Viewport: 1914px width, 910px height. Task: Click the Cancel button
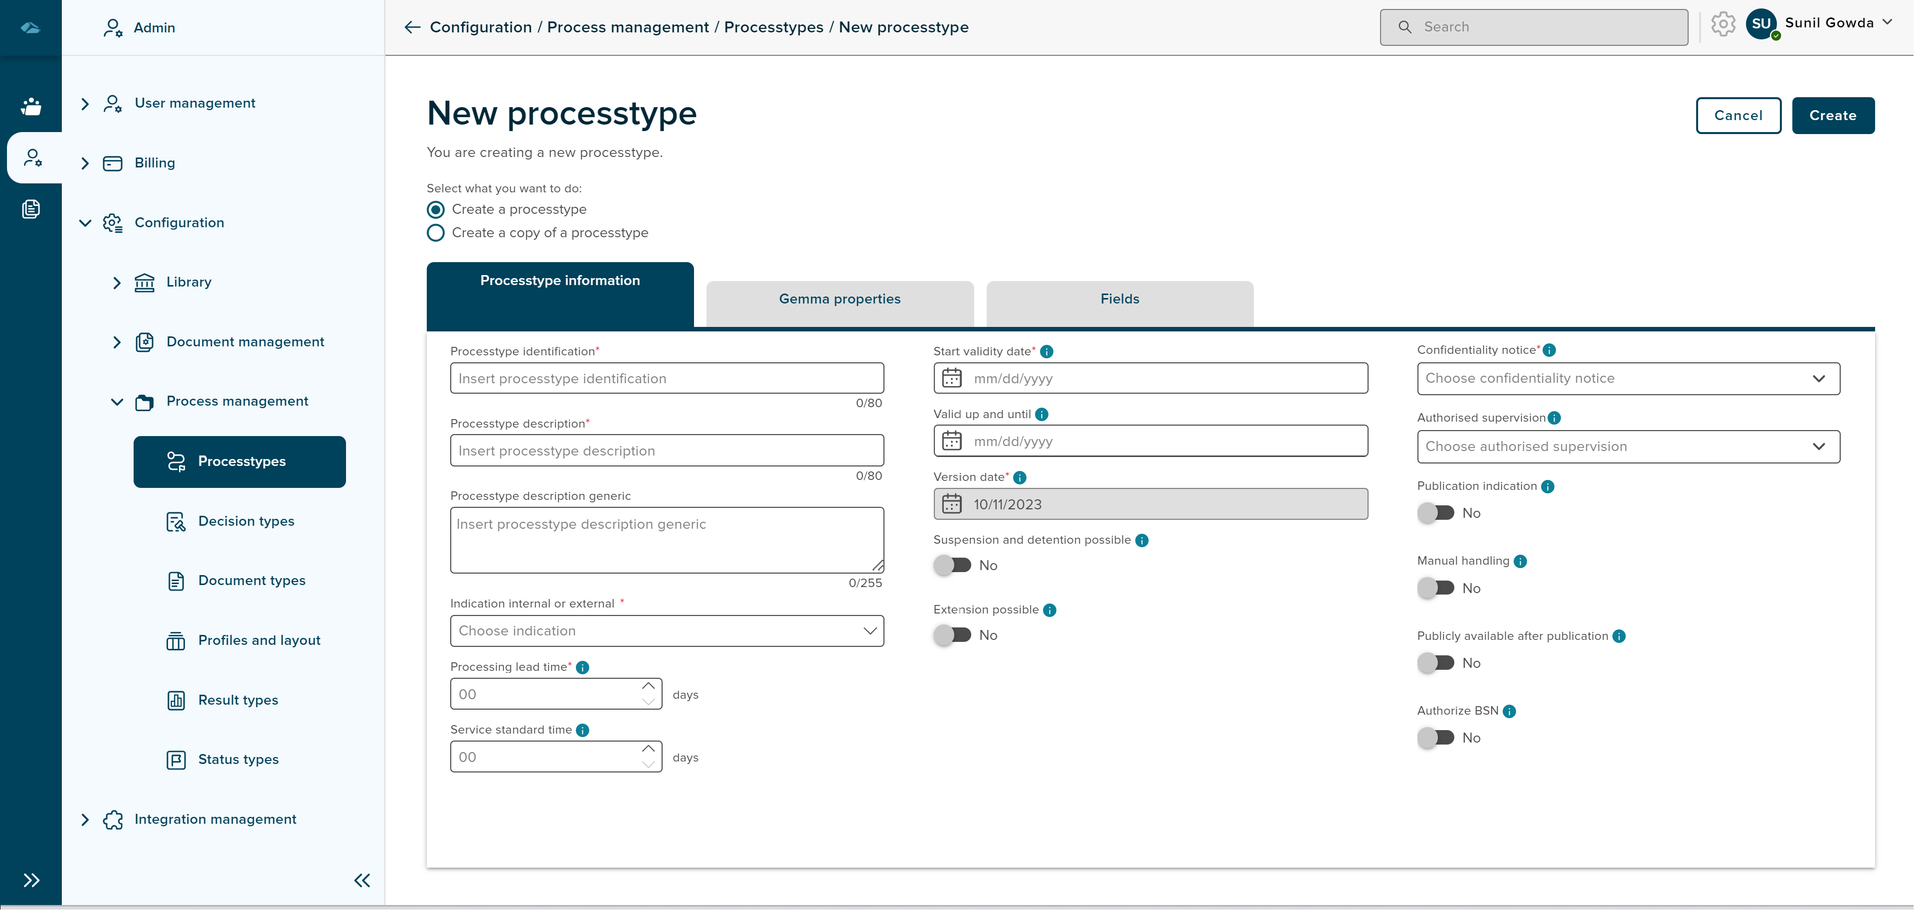pos(1738,115)
